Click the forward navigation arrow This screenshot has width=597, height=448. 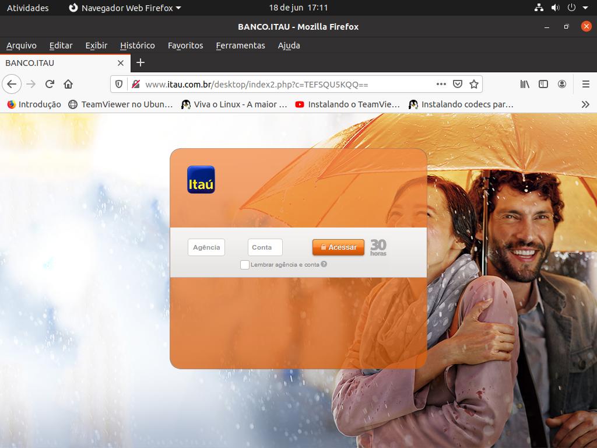click(31, 84)
